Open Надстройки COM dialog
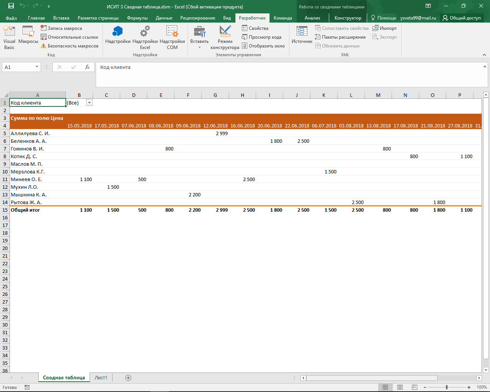Viewport: 490px width, 392px height. pos(172,38)
